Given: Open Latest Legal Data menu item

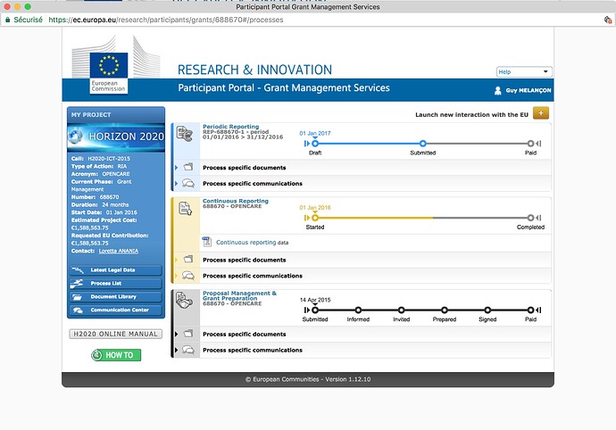Looking at the screenshot, I should [115, 270].
